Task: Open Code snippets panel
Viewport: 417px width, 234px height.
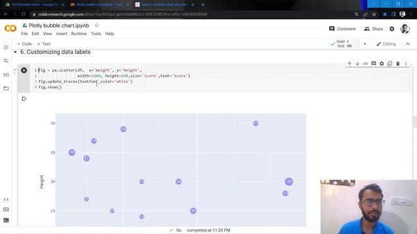Action: coord(6,200)
